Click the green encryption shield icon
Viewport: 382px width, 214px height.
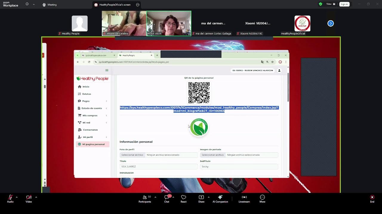321,4
